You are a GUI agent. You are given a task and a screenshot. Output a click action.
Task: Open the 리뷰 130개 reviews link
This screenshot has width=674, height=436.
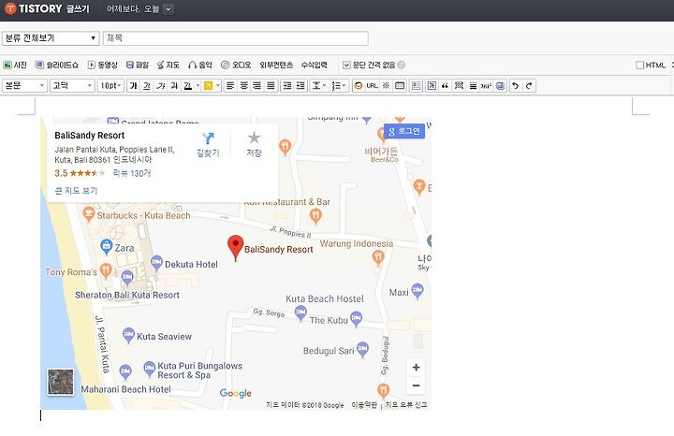pyautogui.click(x=132, y=173)
